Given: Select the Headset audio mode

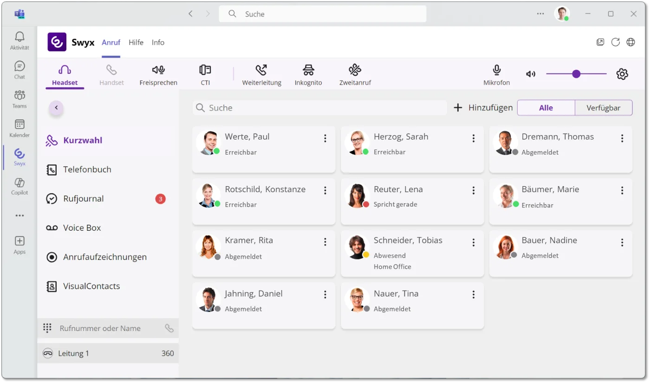Looking at the screenshot, I should click(x=65, y=75).
